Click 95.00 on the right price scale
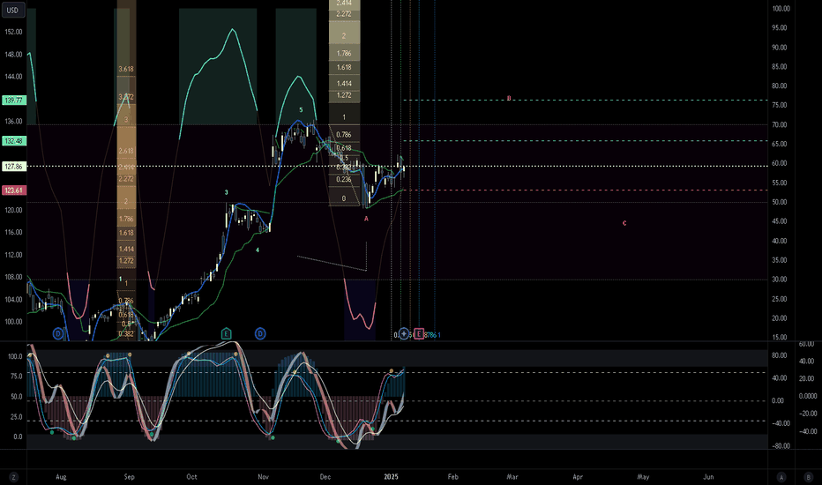Viewport: 822px width, 485px height. pyautogui.click(x=780, y=28)
